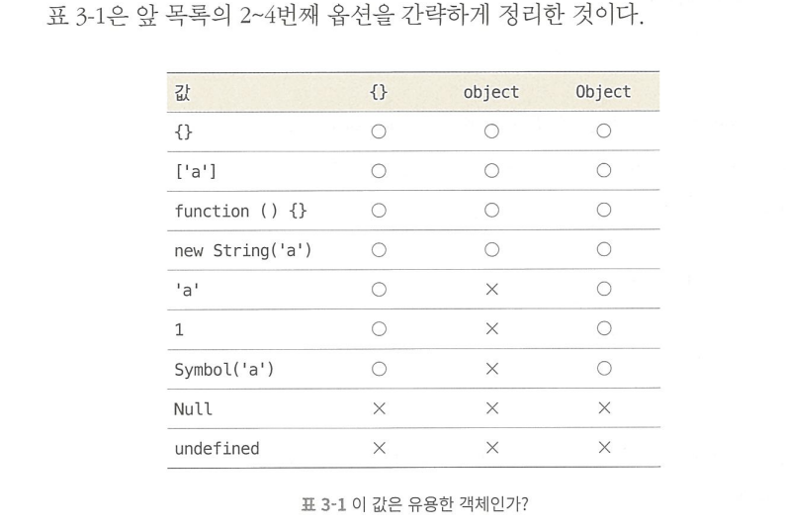Click the circle for new String('a') under Object
The width and height of the screenshot is (786, 529).
point(603,249)
